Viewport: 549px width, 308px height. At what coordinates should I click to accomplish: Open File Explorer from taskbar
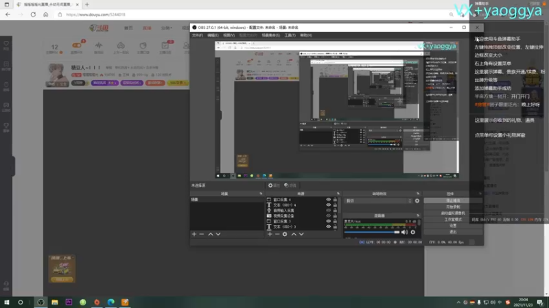55,303
